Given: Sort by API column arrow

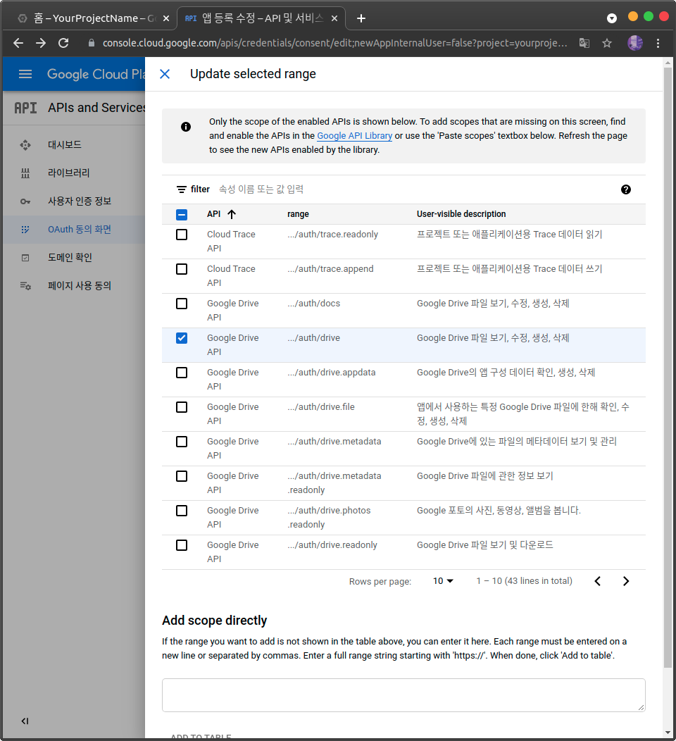Looking at the screenshot, I should tap(232, 214).
